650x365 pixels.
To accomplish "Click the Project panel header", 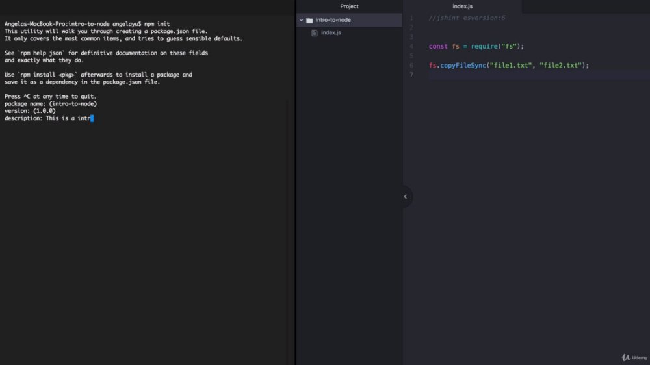I will tap(349, 6).
